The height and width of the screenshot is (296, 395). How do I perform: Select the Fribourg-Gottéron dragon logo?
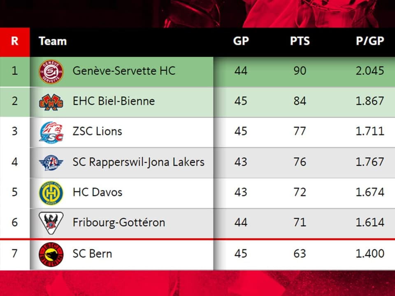51,223
